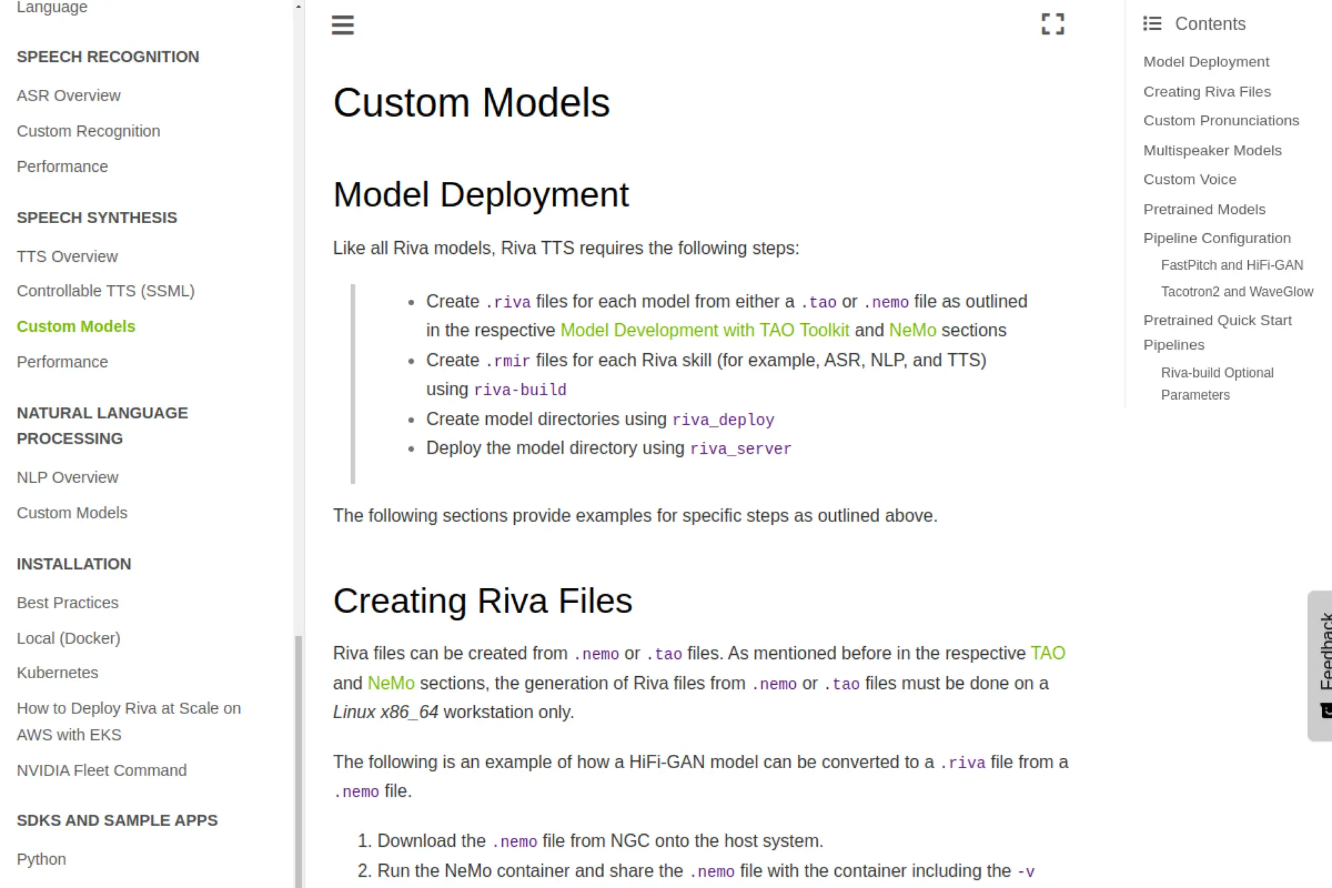
Task: Select Python under SDKS AND SAMPLE APPS
Action: pos(41,859)
